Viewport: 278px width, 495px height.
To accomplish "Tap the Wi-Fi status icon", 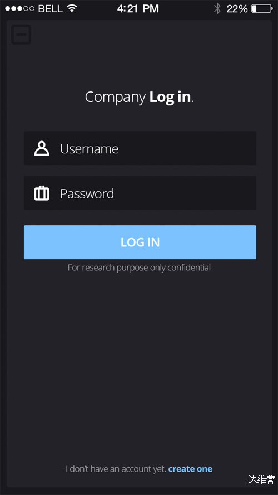I will click(72, 8).
